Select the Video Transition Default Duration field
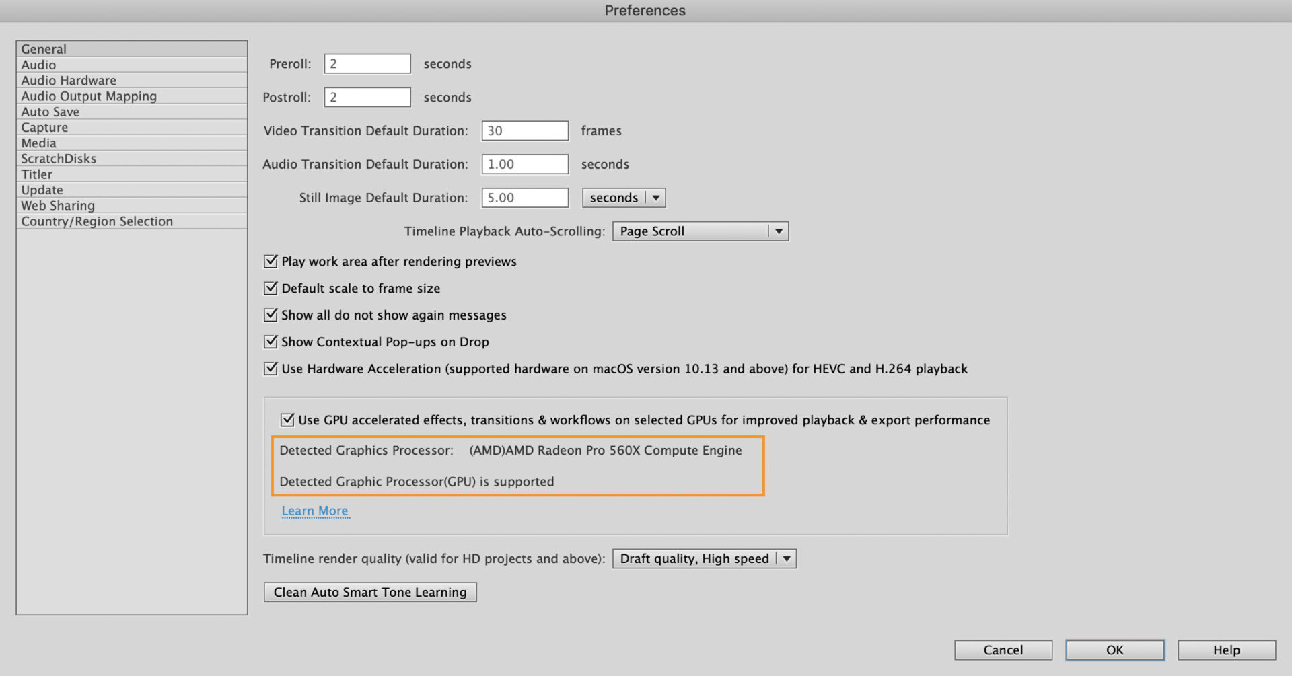 [x=524, y=130]
